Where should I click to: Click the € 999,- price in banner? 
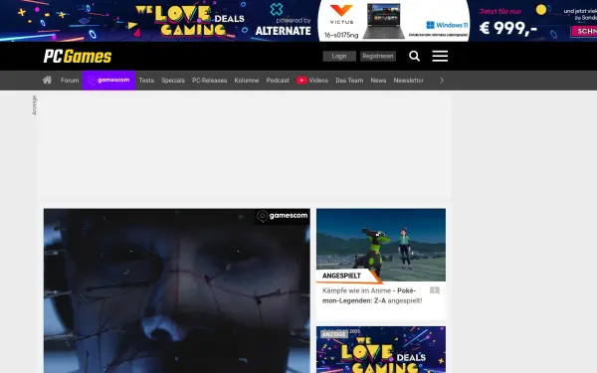tap(507, 28)
